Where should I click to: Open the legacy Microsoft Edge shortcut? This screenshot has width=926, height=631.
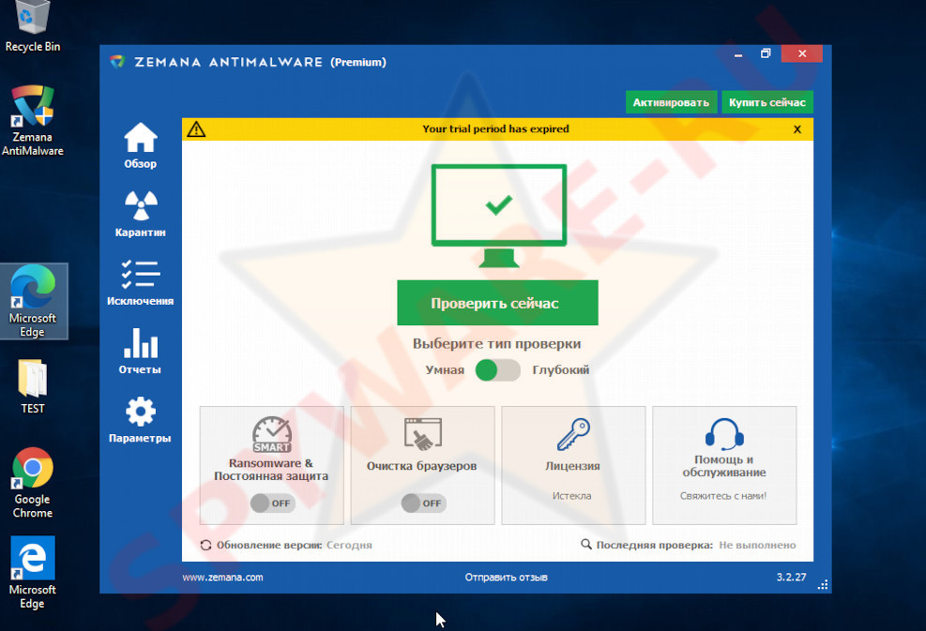click(33, 573)
